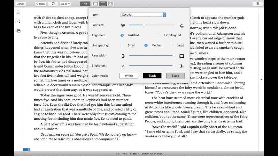Viewport: 278px width, 156px height.
Task: Set color mode to Black
Action: [152, 76]
